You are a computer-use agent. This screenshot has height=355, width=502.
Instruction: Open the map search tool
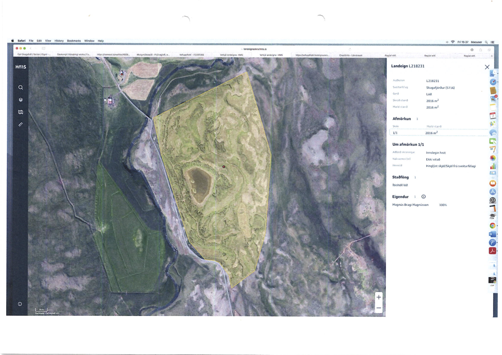[21, 87]
